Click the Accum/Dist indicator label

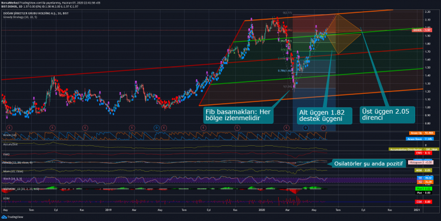(10, 144)
